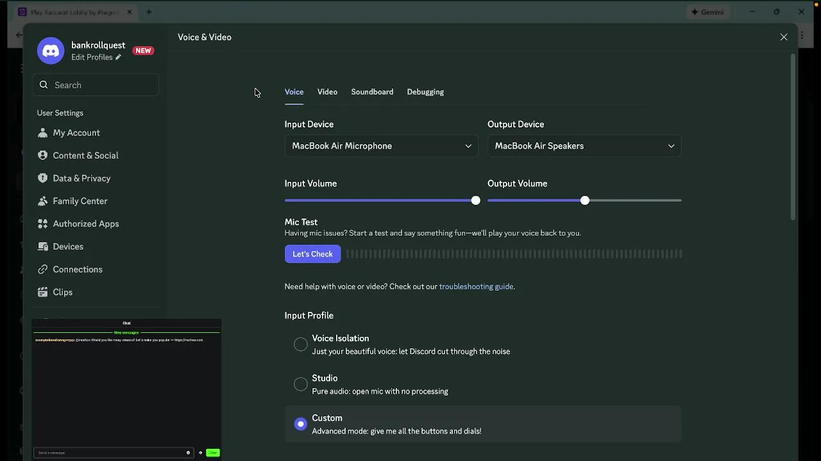Choose the Studio input profile
Screen dimensions: 821x461
point(300,384)
